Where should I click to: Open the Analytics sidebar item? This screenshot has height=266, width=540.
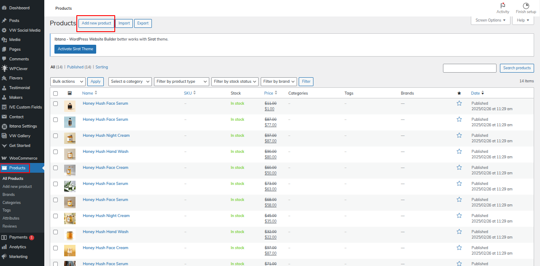click(x=17, y=247)
